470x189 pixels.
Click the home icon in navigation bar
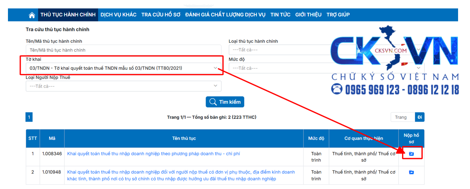pyautogui.click(x=32, y=15)
